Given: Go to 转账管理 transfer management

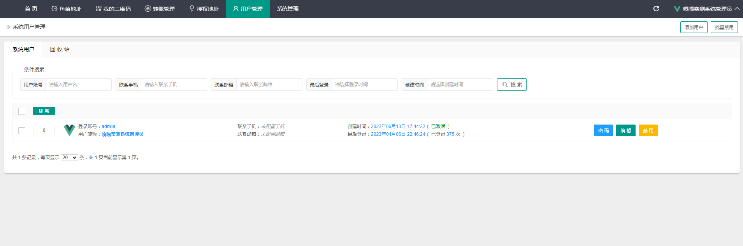Looking at the screenshot, I should tap(160, 9).
